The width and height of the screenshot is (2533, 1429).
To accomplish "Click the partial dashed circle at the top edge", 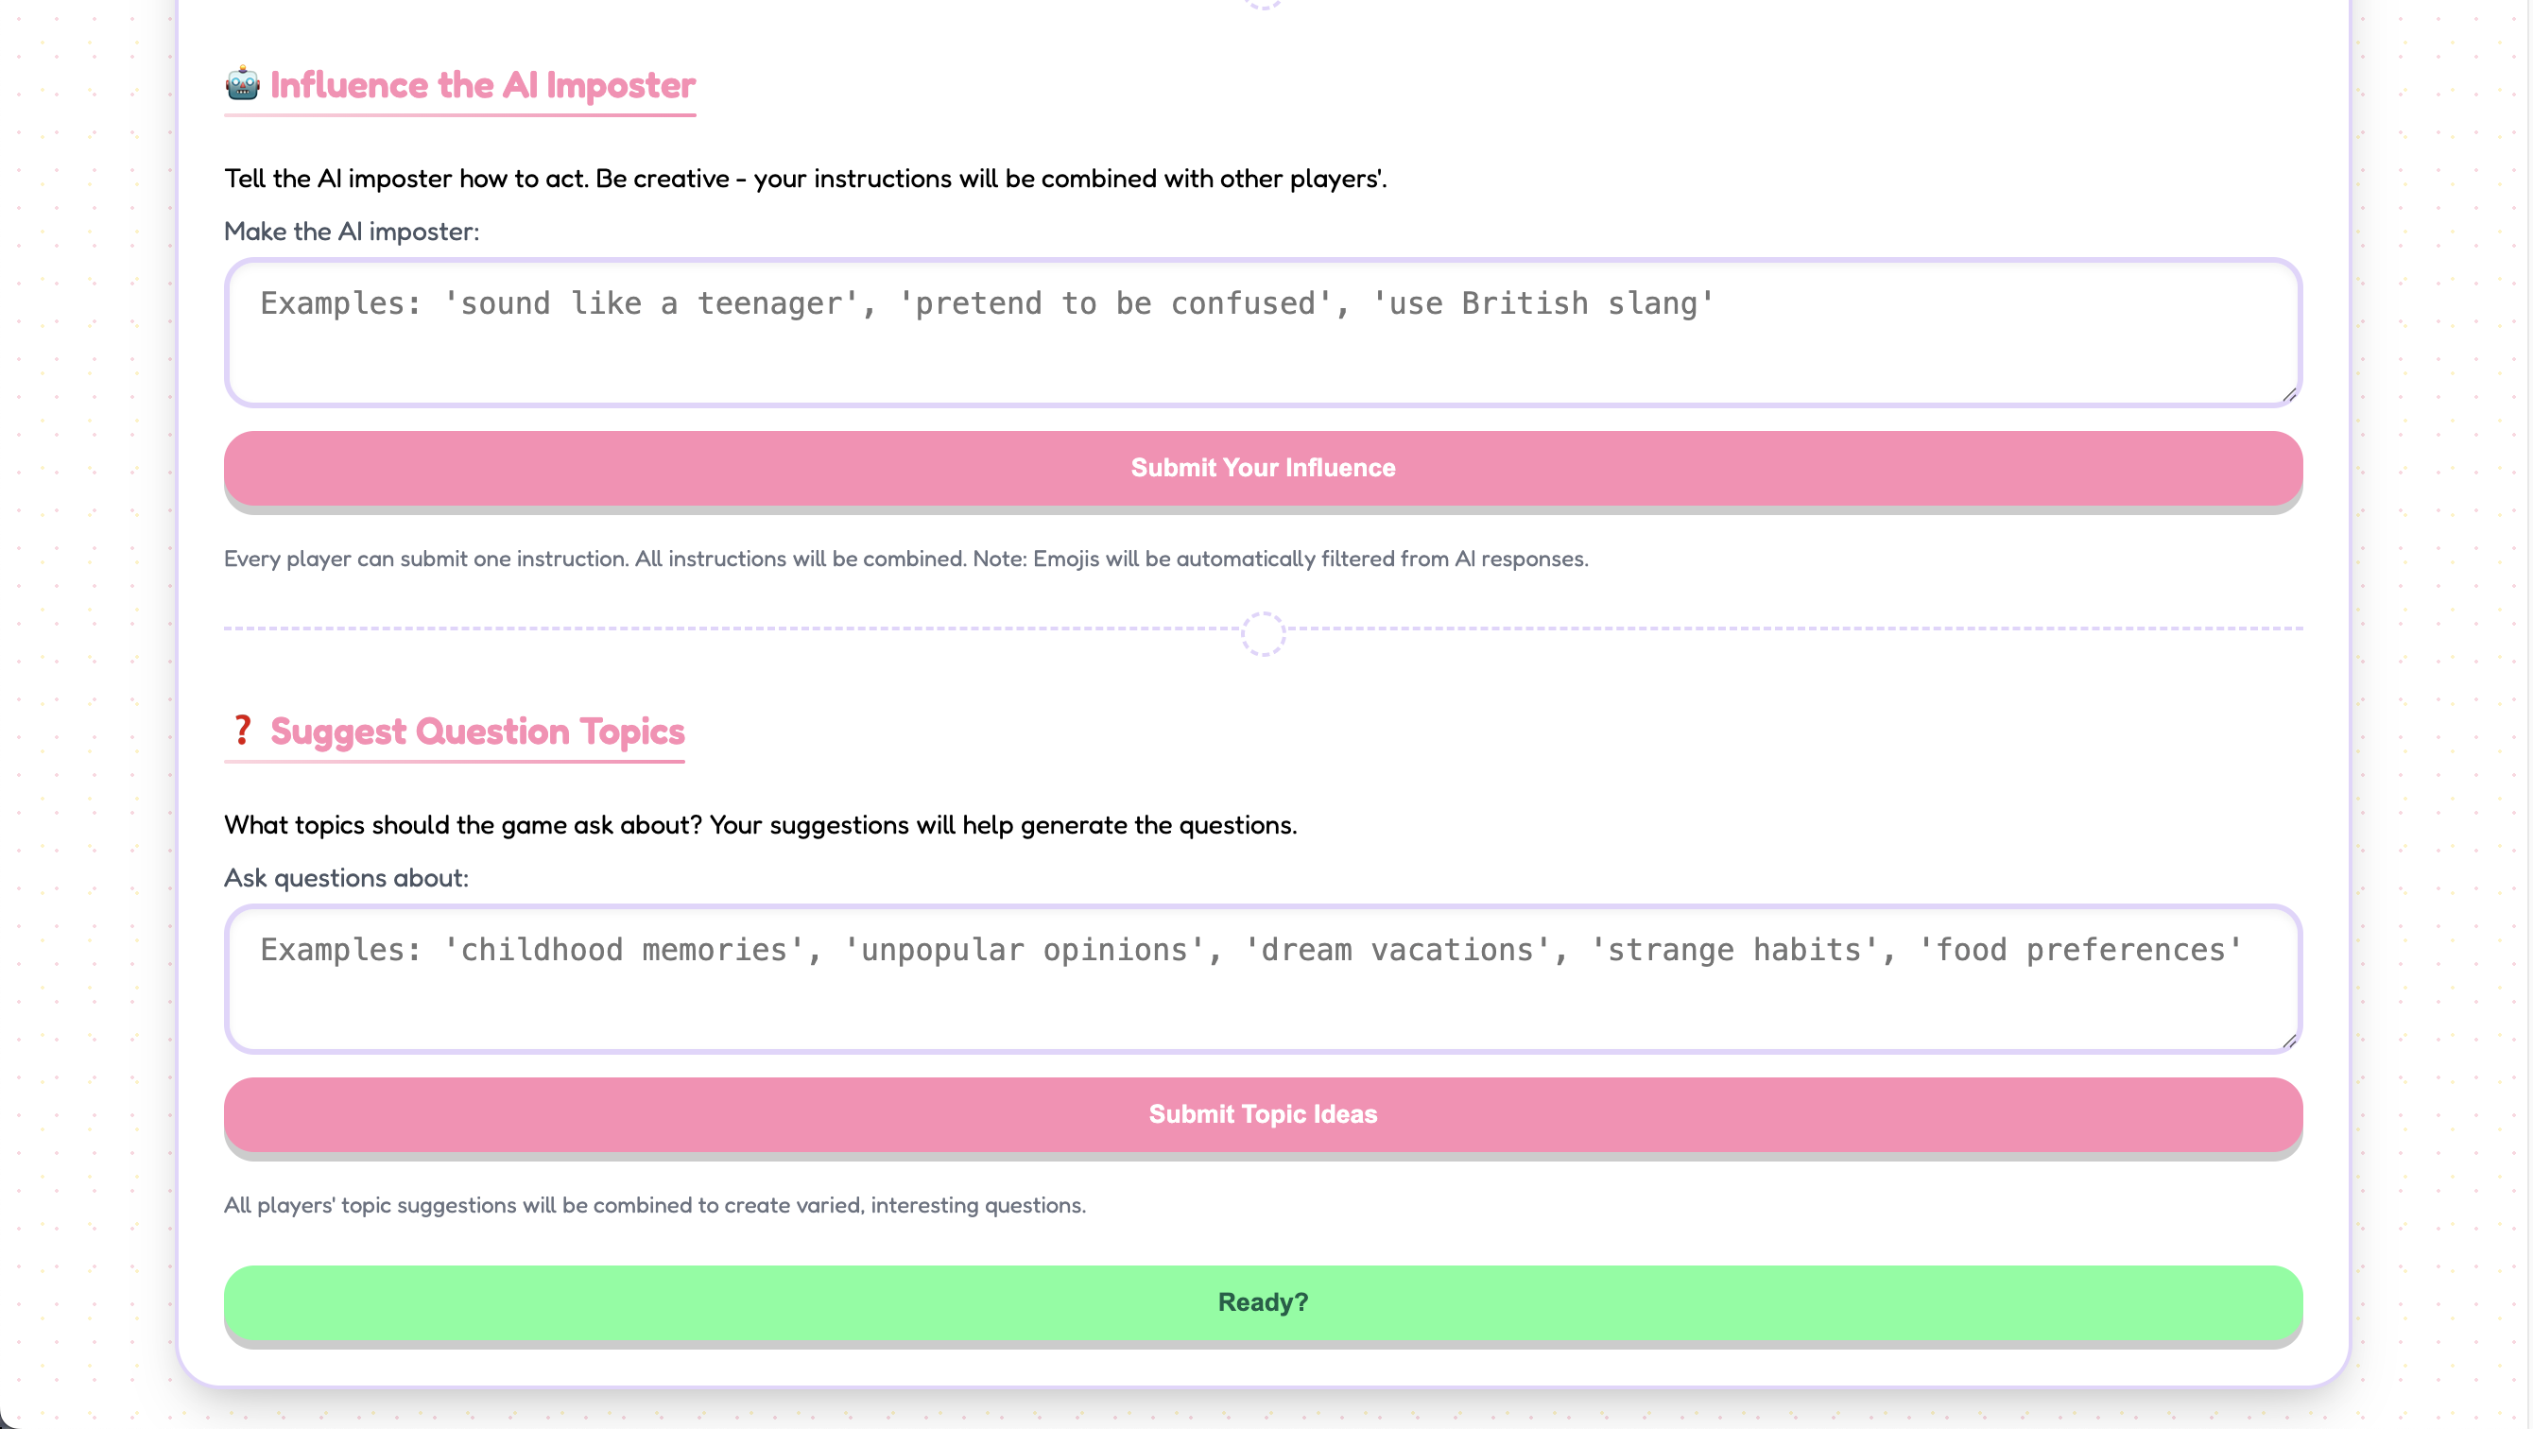I will (1263, 4).
